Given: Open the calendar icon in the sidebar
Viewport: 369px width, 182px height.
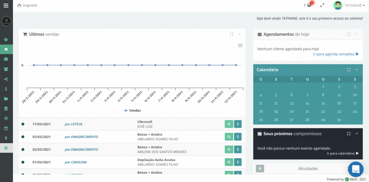Looking at the screenshot, I should click(x=6, y=128).
